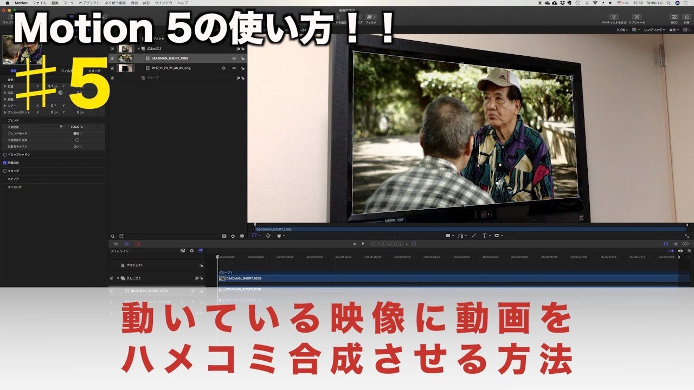Open Dropbox menu bar icon
The image size is (694, 390).
pyautogui.click(x=563, y=3)
